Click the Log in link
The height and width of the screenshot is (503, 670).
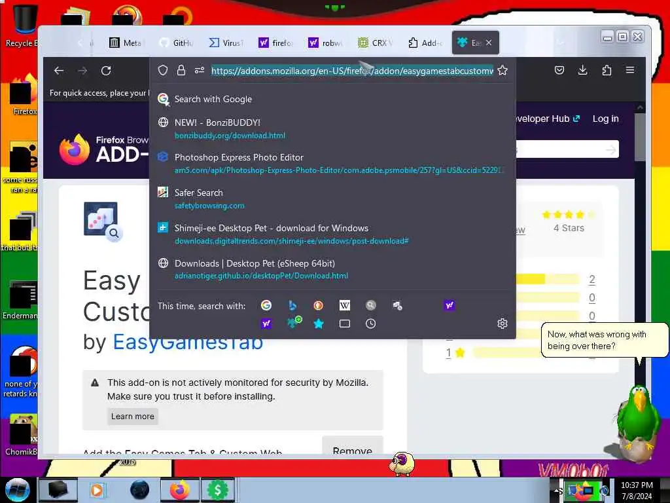605,119
